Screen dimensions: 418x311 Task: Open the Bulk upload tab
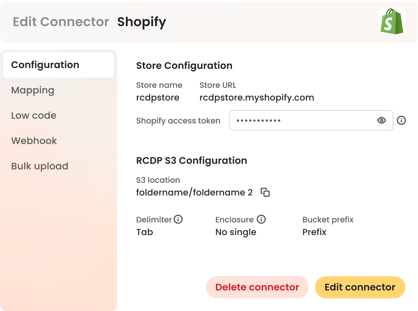coord(40,166)
